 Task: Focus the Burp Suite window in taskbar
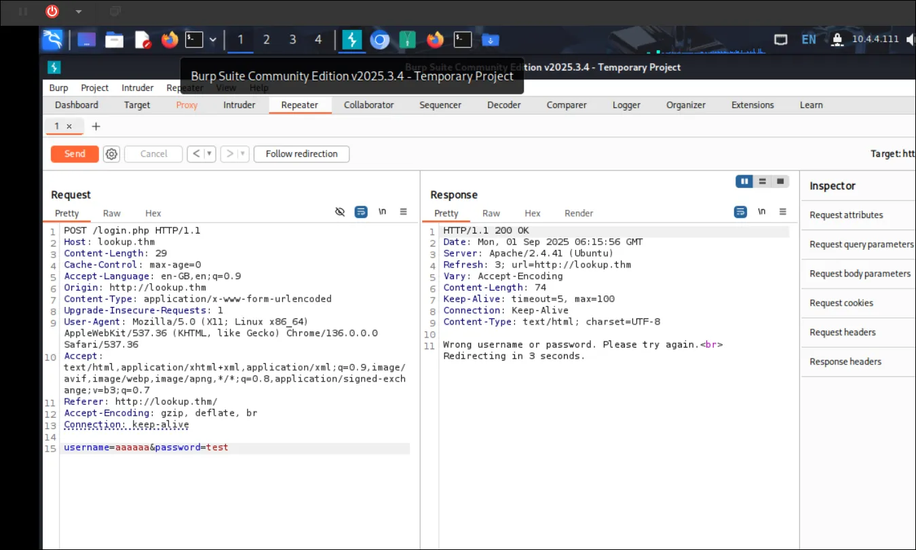click(351, 40)
